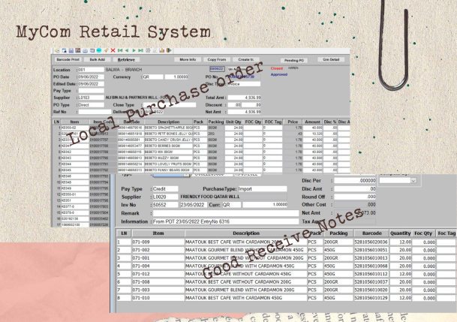Screen dimensions: 457x322
Task: Open More Info in purchase order
Action: pyautogui.click(x=188, y=59)
